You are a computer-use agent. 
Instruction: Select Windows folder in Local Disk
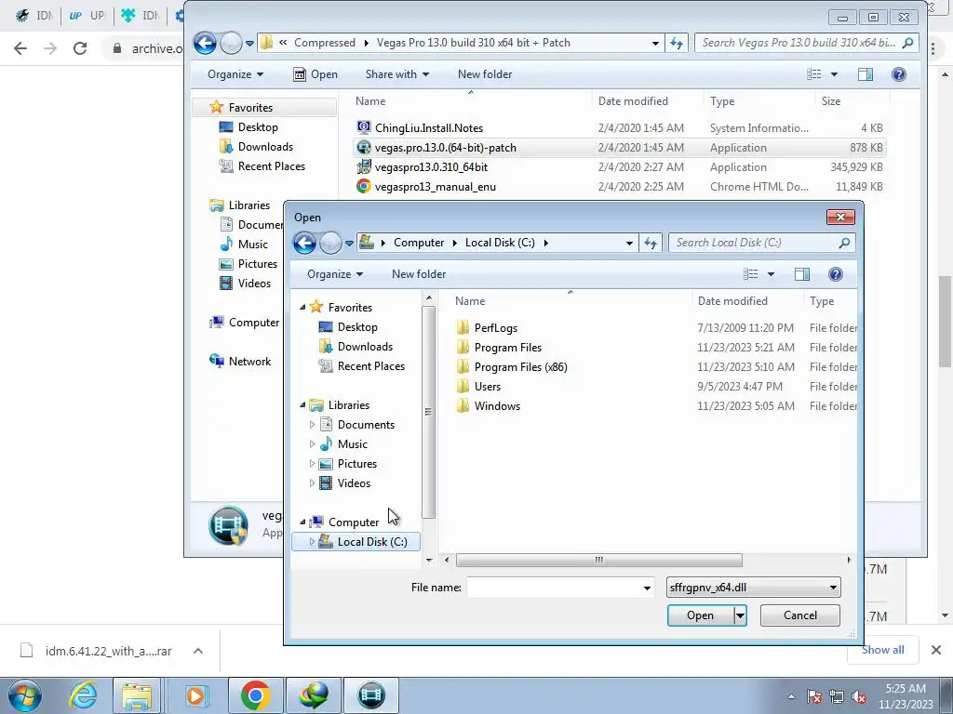(x=497, y=406)
